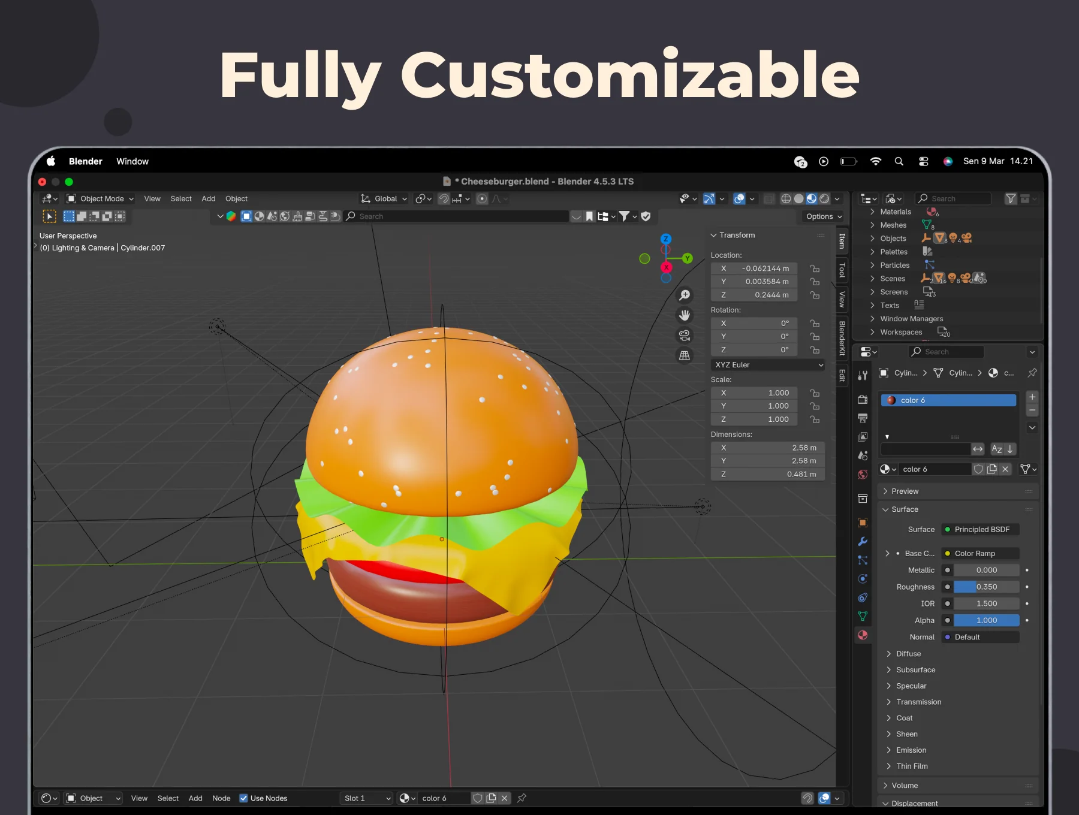This screenshot has height=815, width=1079.
Task: Open Object Constraints properties tab icon
Action: pos(863,597)
